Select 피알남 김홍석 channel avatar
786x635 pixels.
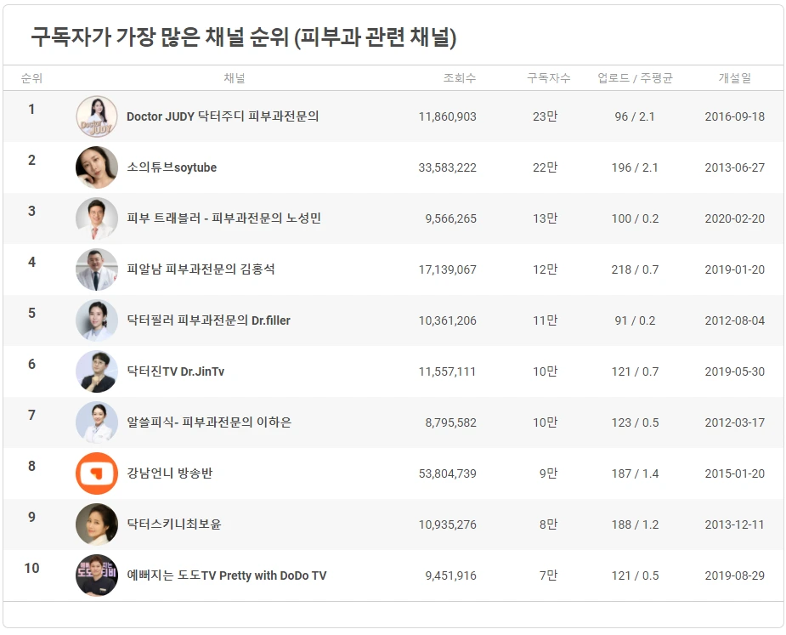click(x=97, y=269)
